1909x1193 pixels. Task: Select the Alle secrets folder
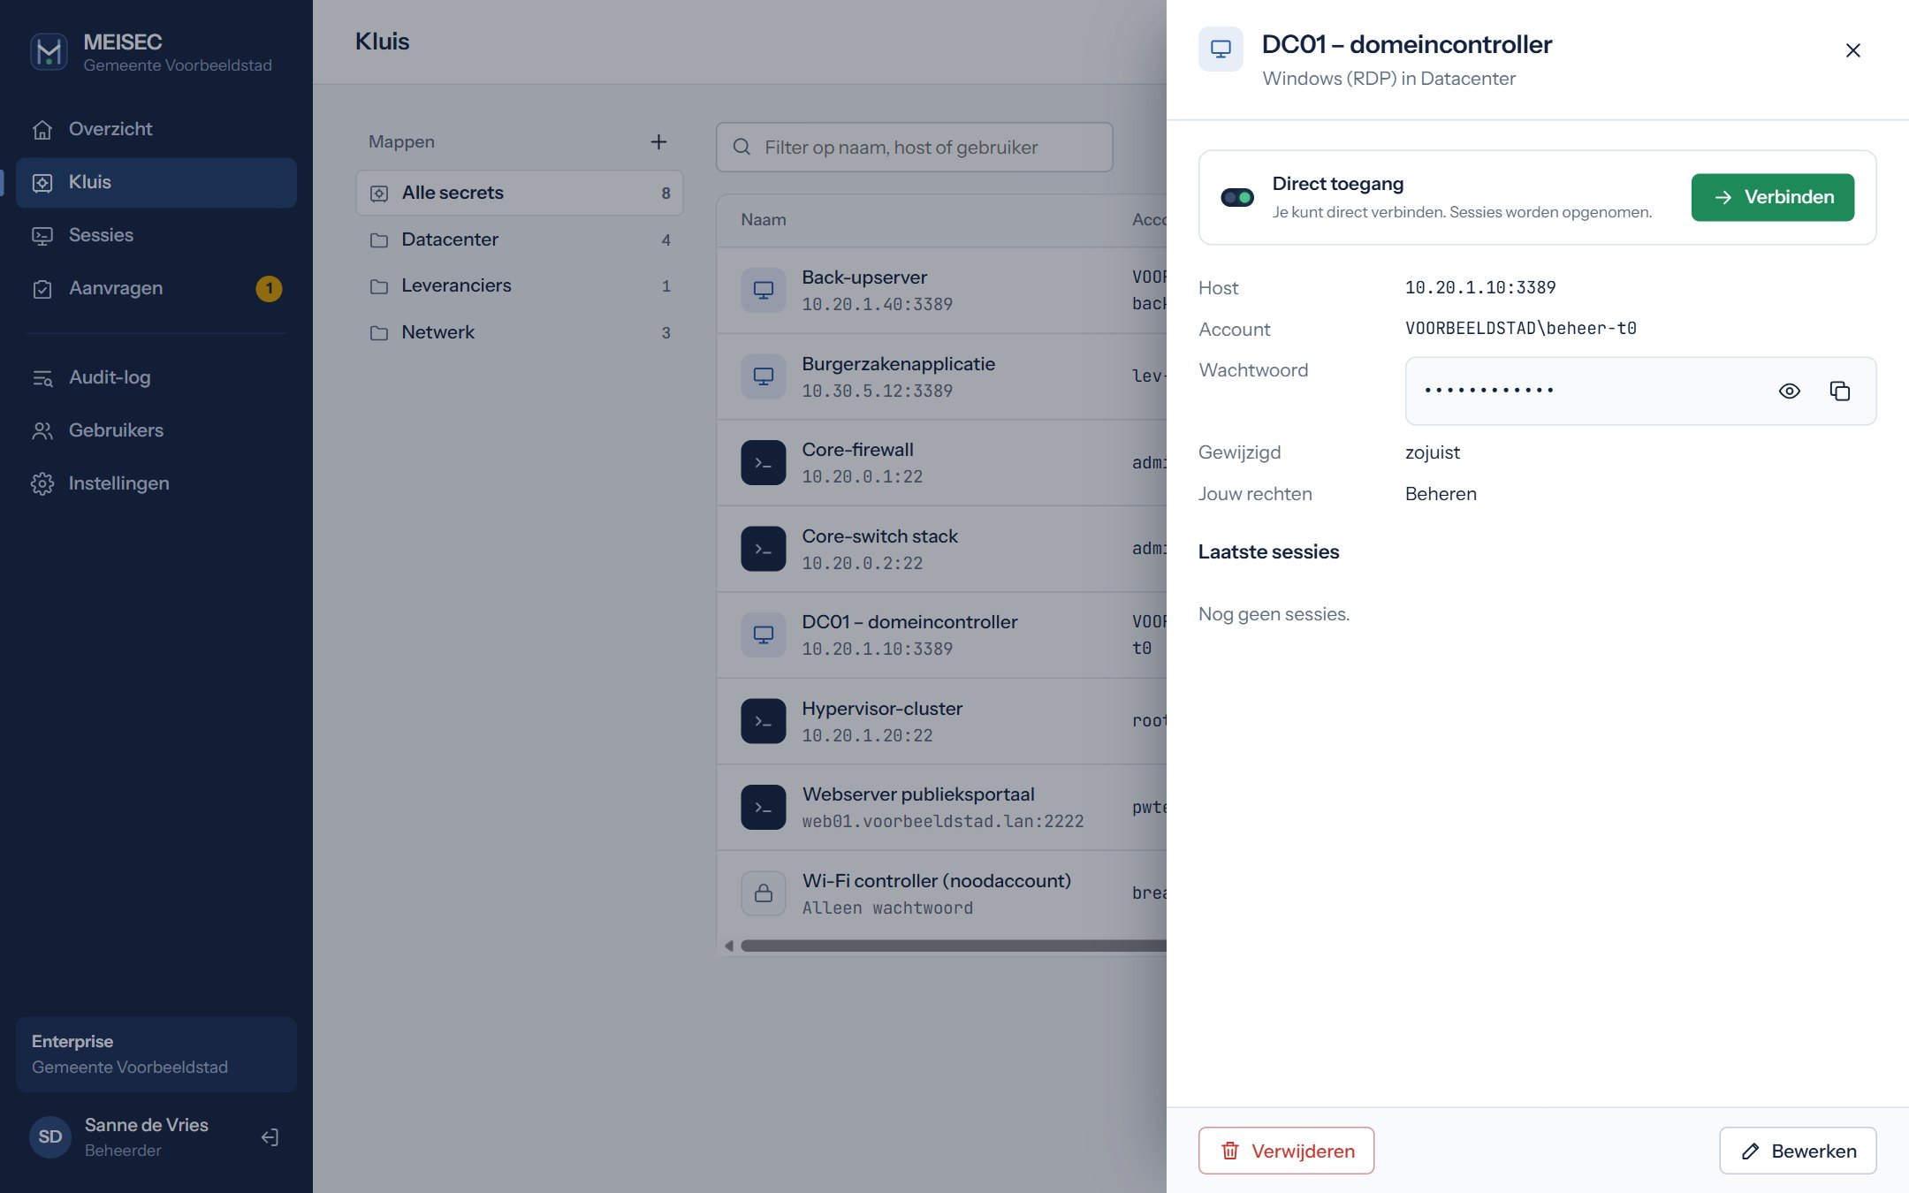(x=520, y=193)
